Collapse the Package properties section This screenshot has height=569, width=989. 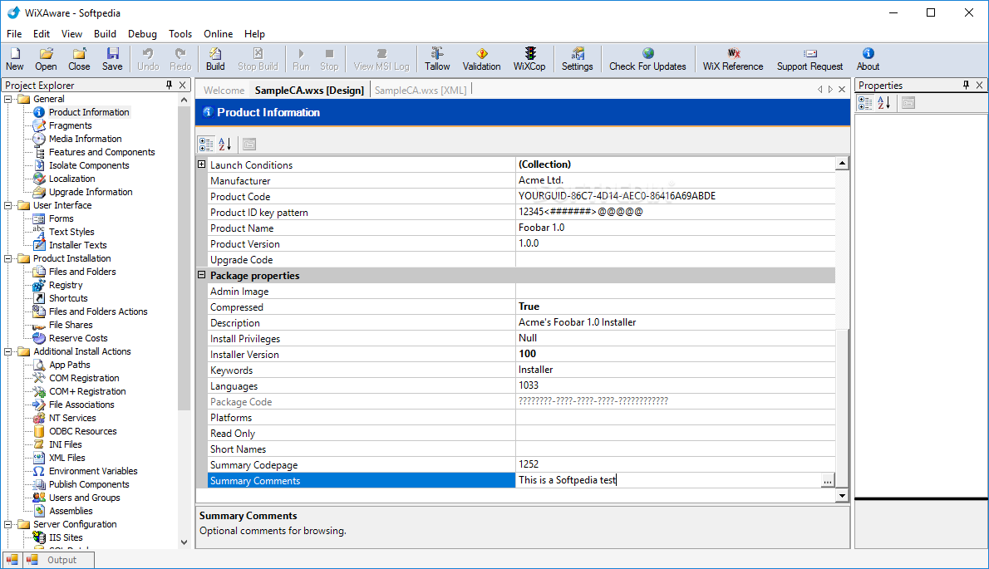click(202, 275)
